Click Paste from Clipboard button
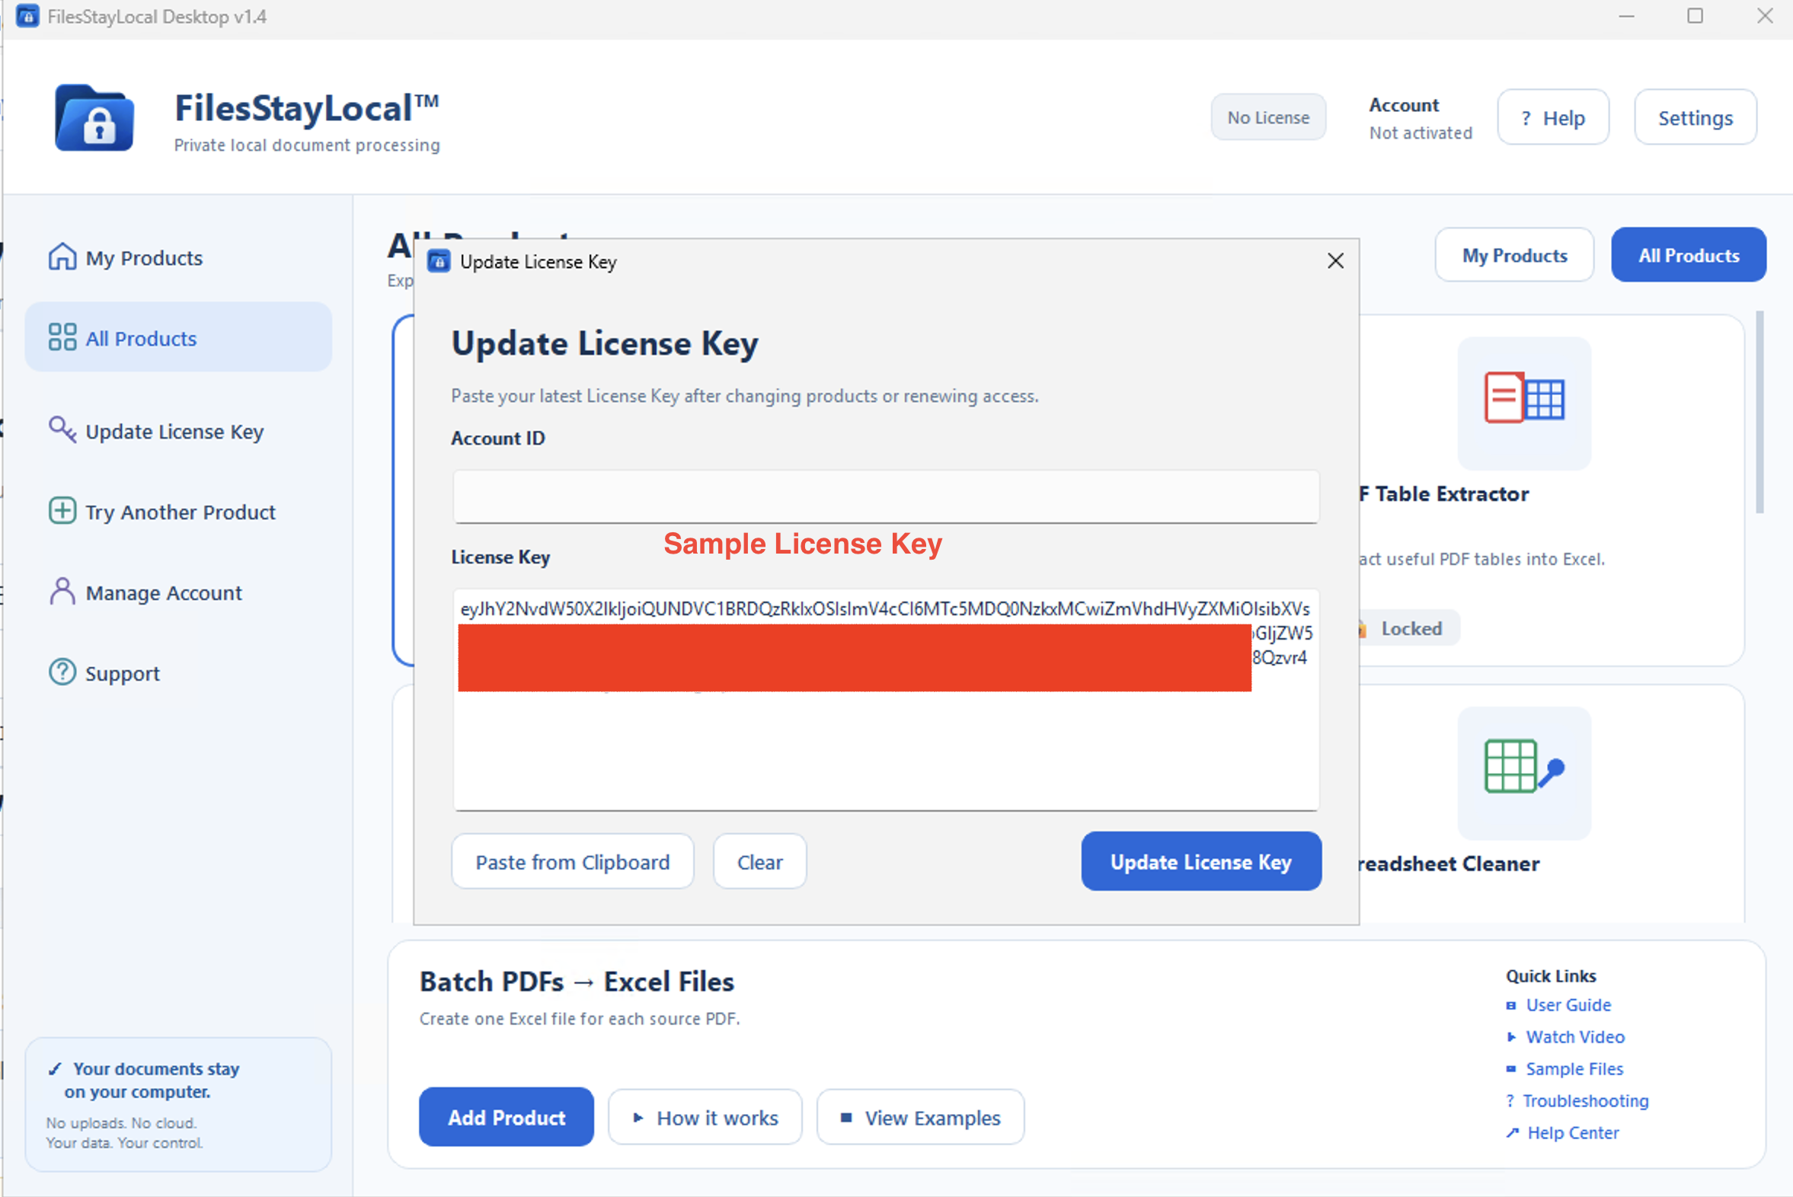This screenshot has width=1793, height=1197. coord(572,861)
